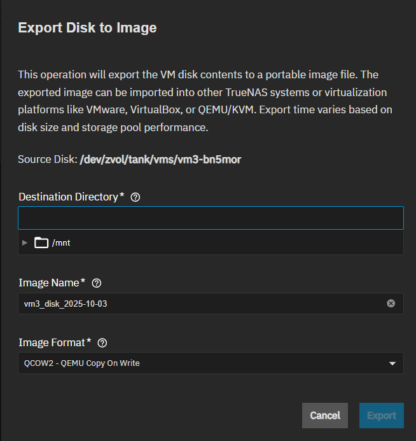
Task: Click the source disk path /dev/zvol/tank/vms/vm3-bn5mor
Action: coord(160,159)
